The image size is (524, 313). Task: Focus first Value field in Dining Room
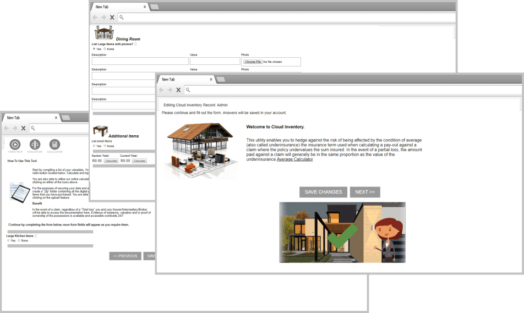(215, 61)
